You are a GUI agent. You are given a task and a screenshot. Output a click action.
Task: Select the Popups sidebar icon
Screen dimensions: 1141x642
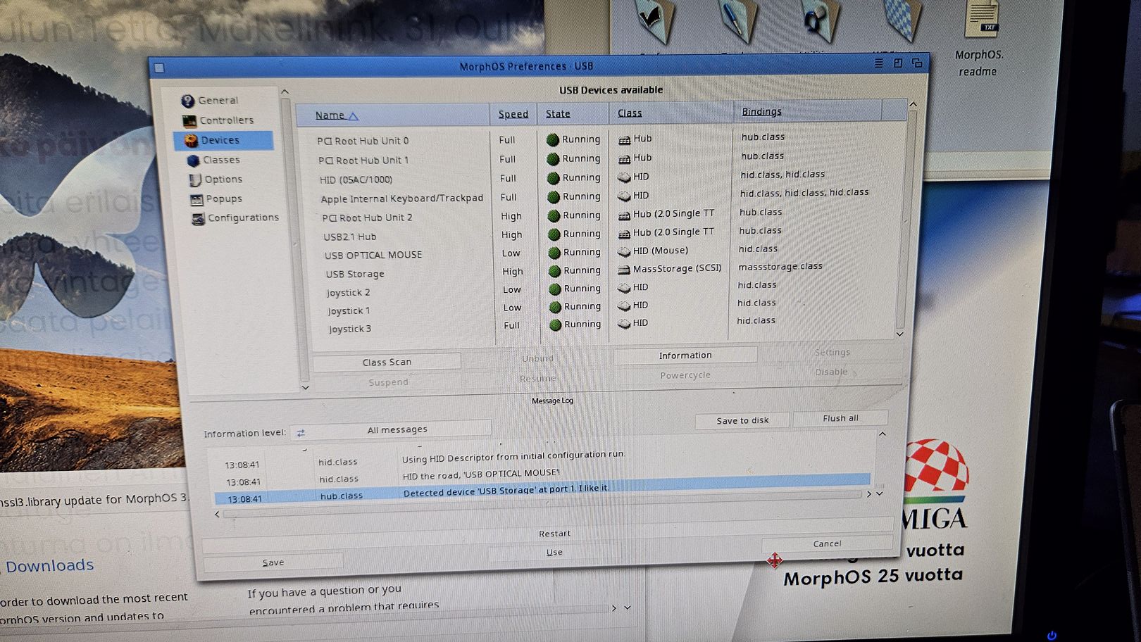tap(197, 200)
